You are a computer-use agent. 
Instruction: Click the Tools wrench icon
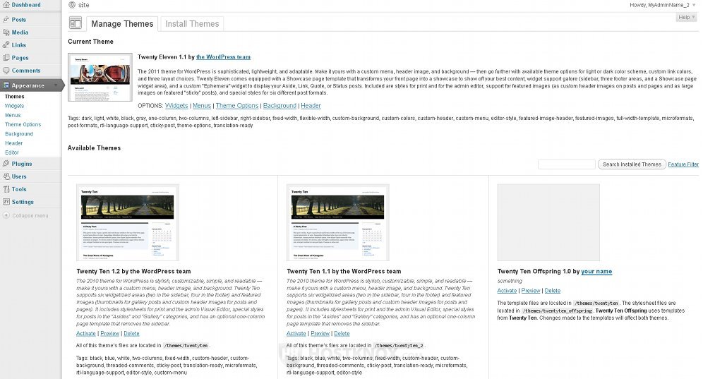pyautogui.click(x=6, y=189)
